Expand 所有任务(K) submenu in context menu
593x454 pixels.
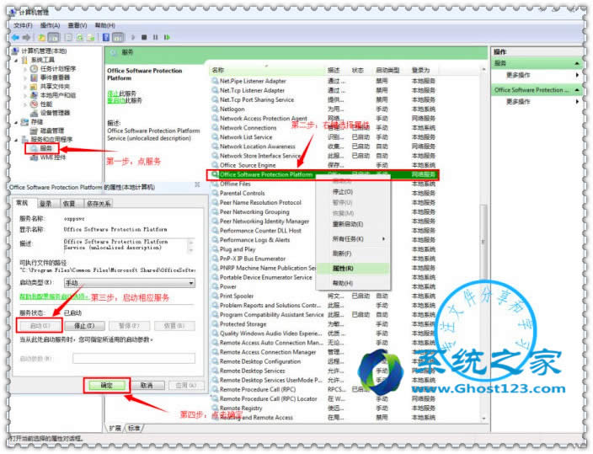coord(353,239)
